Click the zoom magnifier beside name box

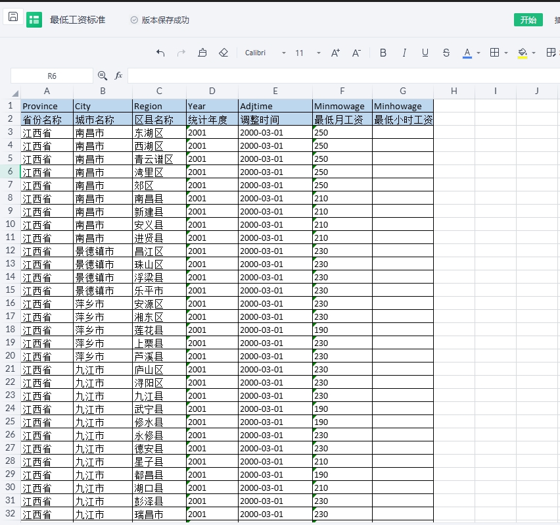coord(103,76)
